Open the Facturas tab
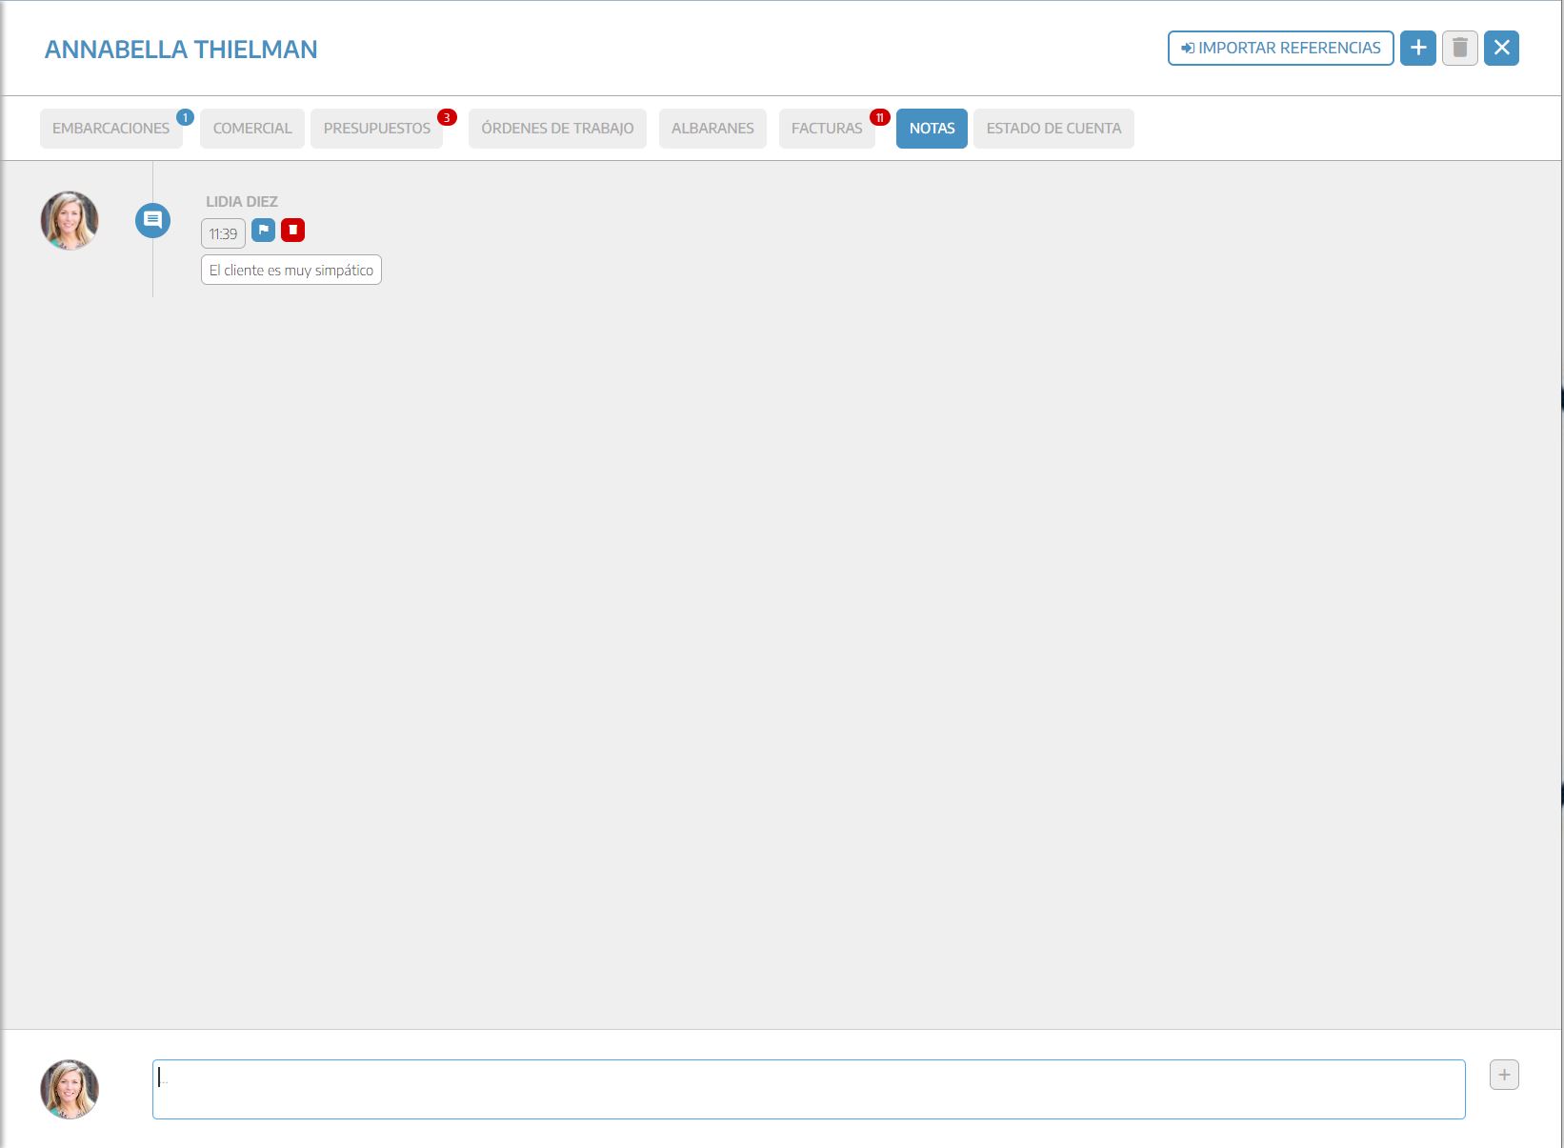This screenshot has width=1564, height=1148. [826, 129]
